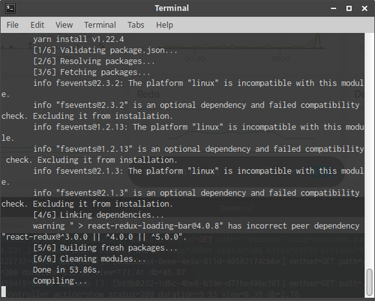Click the blinking terminal cursor block
375x301 pixels.
click(x=4, y=291)
